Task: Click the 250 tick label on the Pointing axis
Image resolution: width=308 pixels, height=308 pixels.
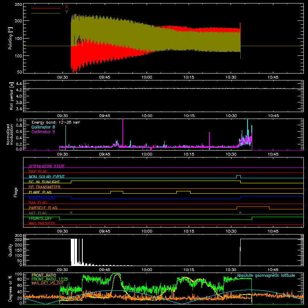Action: (18, 4)
